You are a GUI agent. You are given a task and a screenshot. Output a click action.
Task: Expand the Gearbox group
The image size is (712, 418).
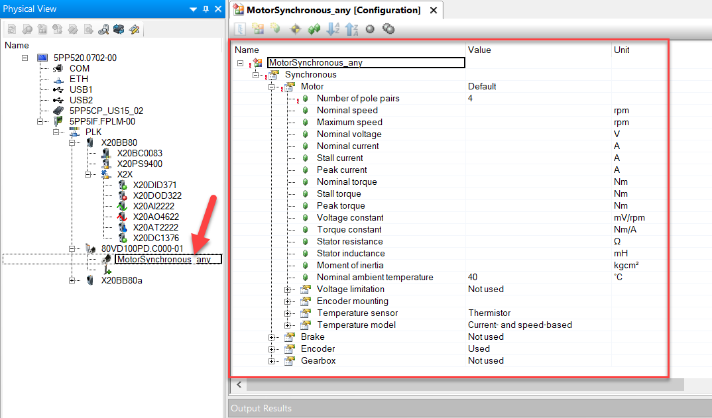[272, 361]
